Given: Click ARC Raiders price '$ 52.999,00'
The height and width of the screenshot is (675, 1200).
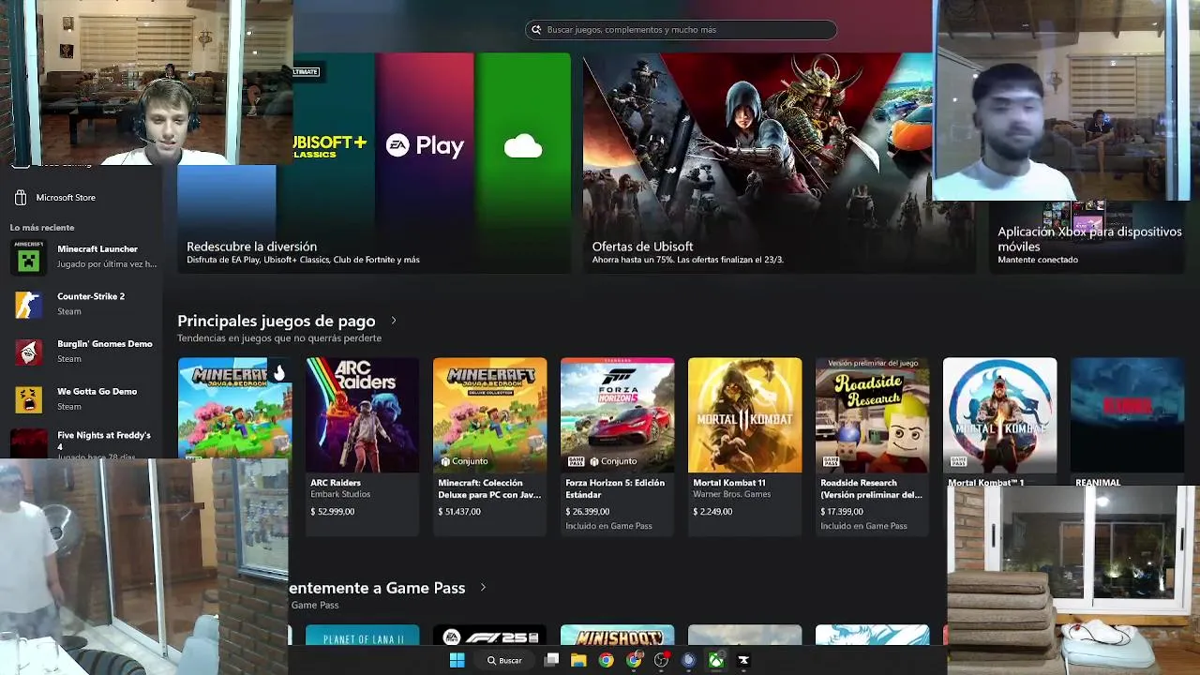Looking at the screenshot, I should click(x=332, y=512).
